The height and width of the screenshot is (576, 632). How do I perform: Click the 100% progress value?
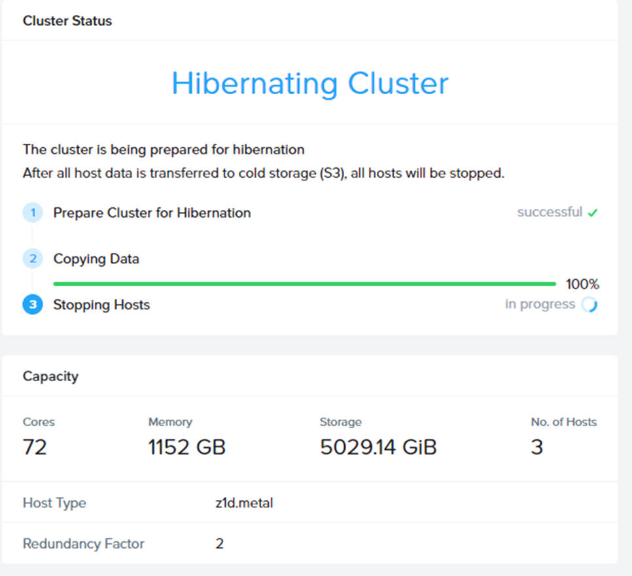[582, 284]
